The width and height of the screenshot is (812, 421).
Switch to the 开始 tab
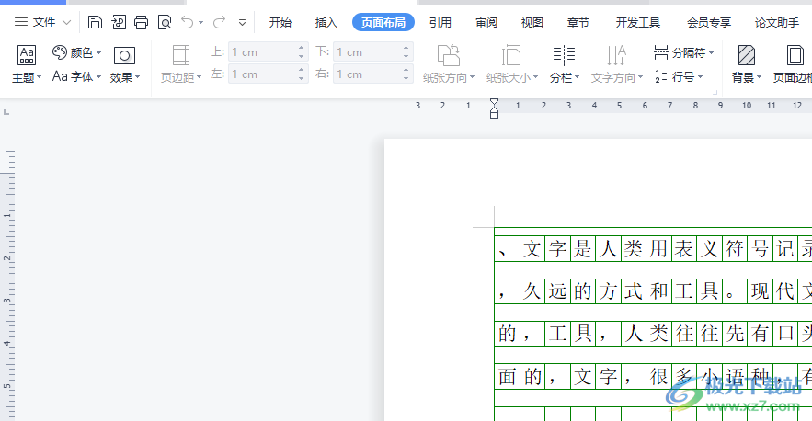280,22
